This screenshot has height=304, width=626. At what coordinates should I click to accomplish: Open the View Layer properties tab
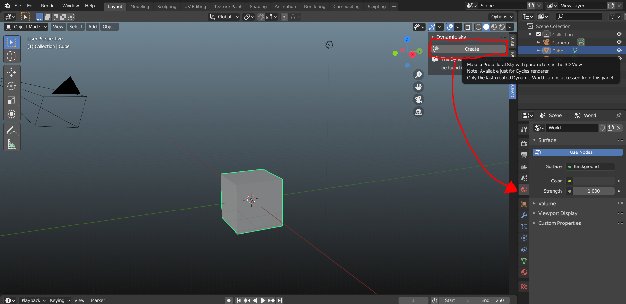pos(524,166)
